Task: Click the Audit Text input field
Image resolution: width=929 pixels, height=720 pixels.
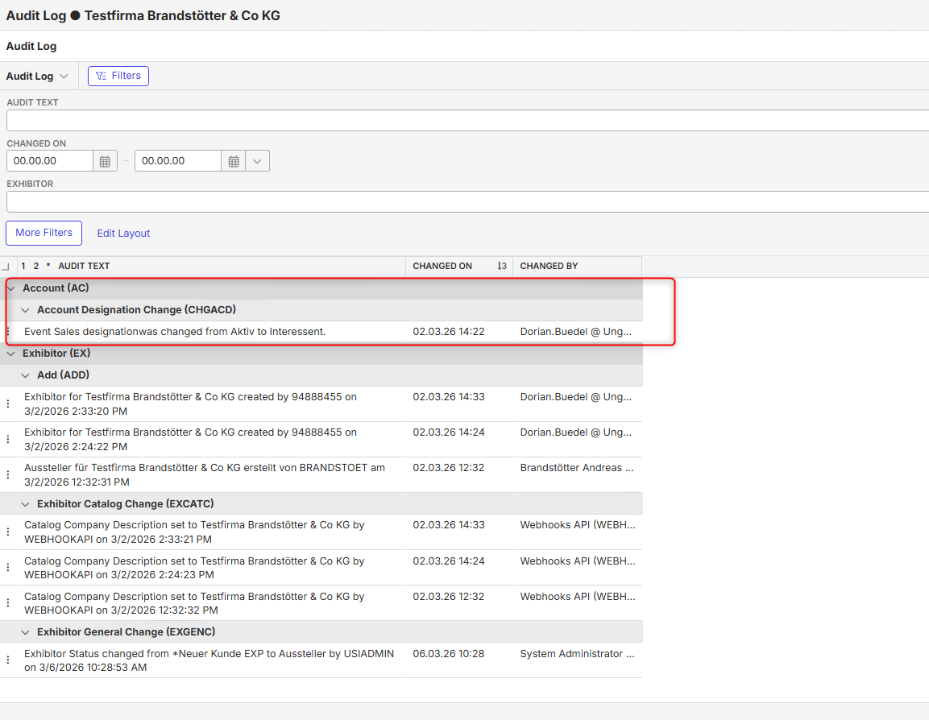Action: pos(467,120)
